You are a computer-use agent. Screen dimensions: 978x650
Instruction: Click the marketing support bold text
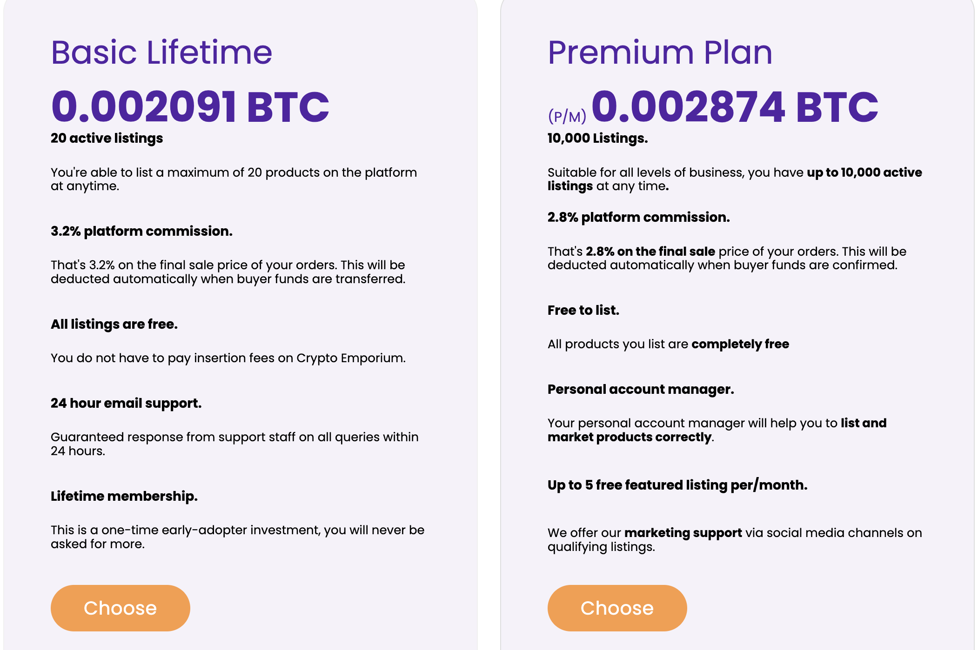click(x=683, y=533)
